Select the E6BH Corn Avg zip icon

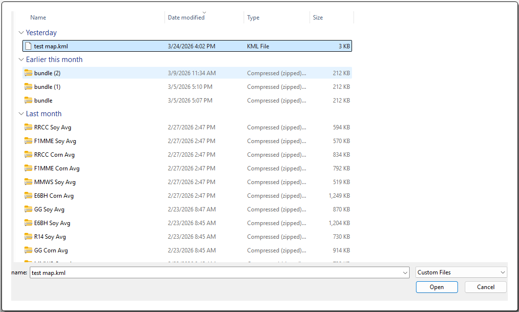[x=28, y=196]
